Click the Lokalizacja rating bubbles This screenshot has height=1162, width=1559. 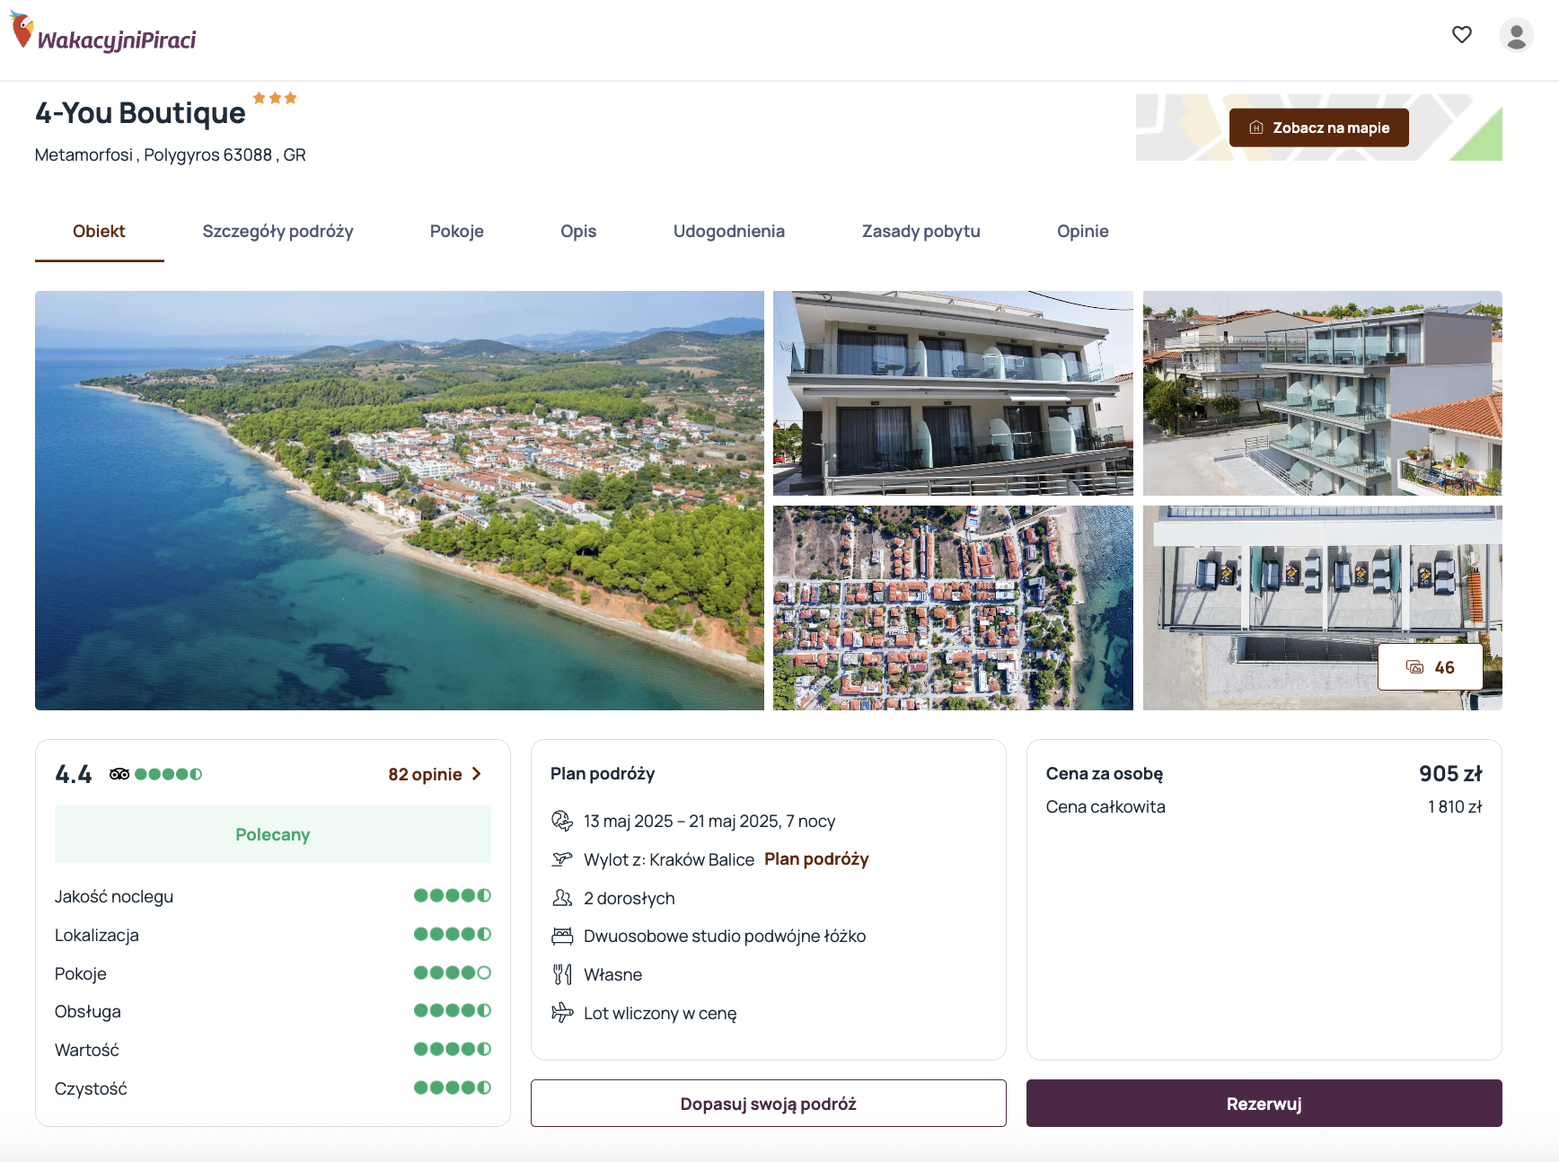[x=453, y=934]
